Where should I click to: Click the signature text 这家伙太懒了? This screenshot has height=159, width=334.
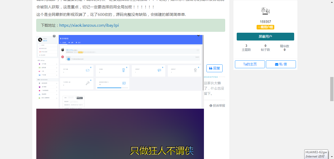click(214, 88)
